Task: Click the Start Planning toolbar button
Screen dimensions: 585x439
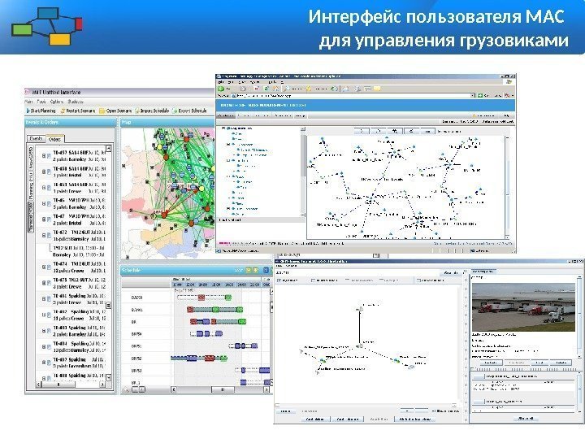Action: (41, 111)
